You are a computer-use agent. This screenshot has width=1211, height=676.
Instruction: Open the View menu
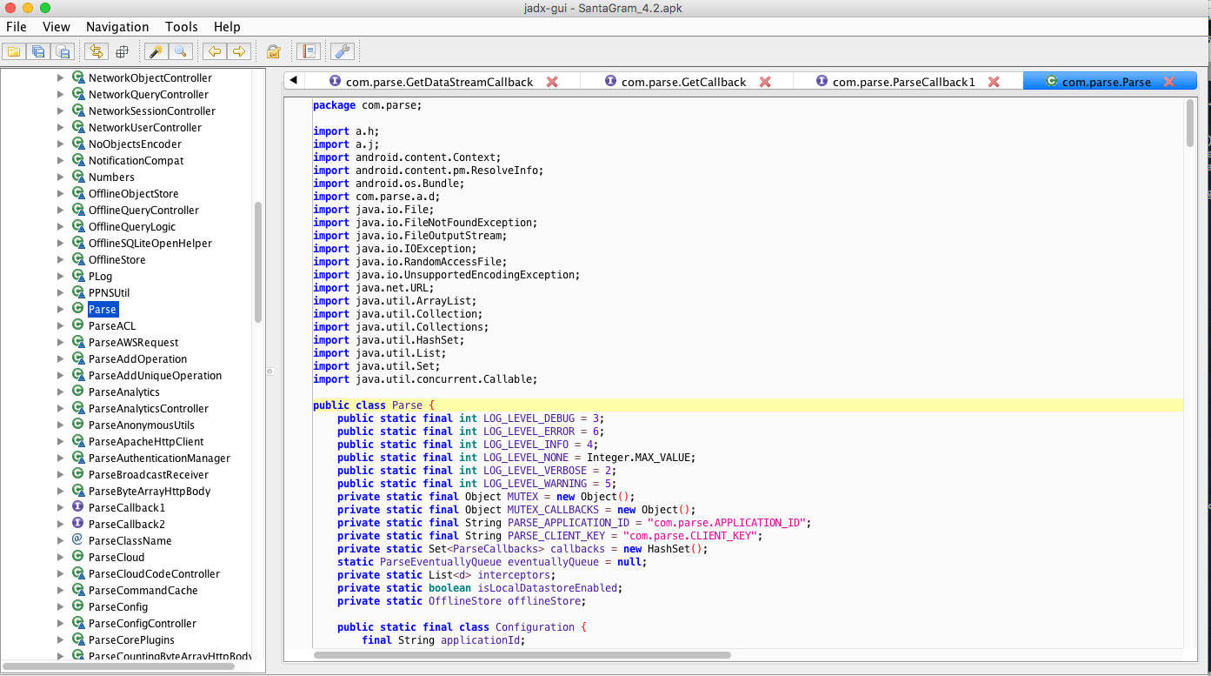pyautogui.click(x=57, y=27)
